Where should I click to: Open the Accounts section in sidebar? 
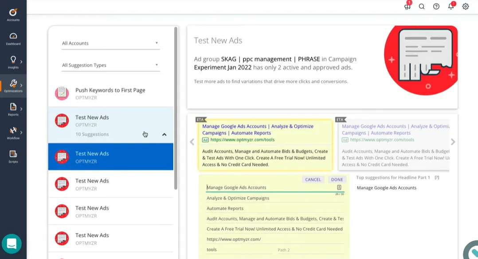(13, 15)
